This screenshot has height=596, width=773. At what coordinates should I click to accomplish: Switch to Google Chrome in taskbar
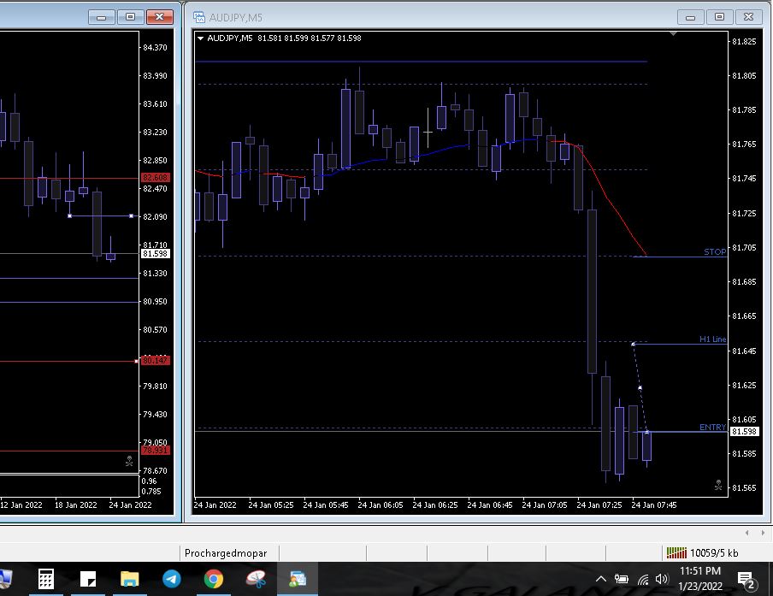tap(214, 579)
